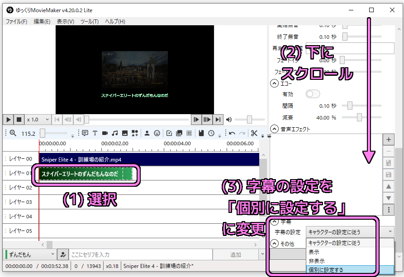Screen dimensions: 404x277
Task: Move the voice effect up
Action: click(389, 187)
